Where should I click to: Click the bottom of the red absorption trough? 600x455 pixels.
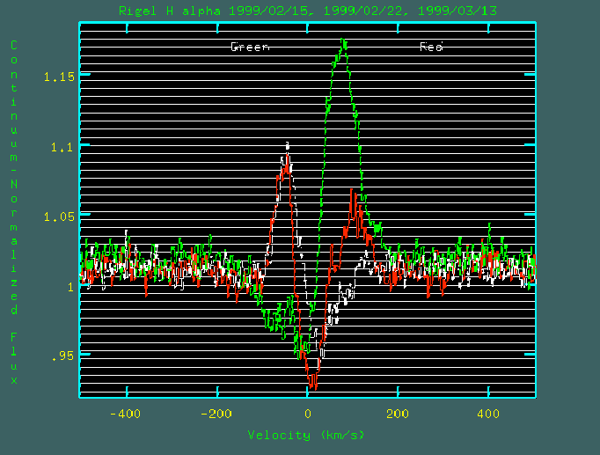(312, 385)
